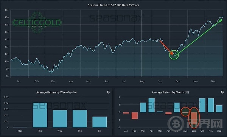Click the green upward arrow's tip near December
Image resolution: width=227 pixels, height=137 pixels.
[221, 20]
